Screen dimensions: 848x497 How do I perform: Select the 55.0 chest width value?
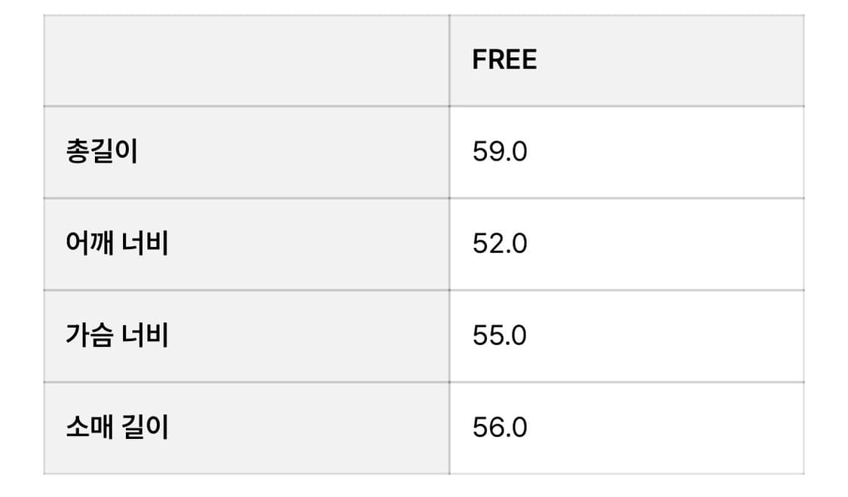500,335
